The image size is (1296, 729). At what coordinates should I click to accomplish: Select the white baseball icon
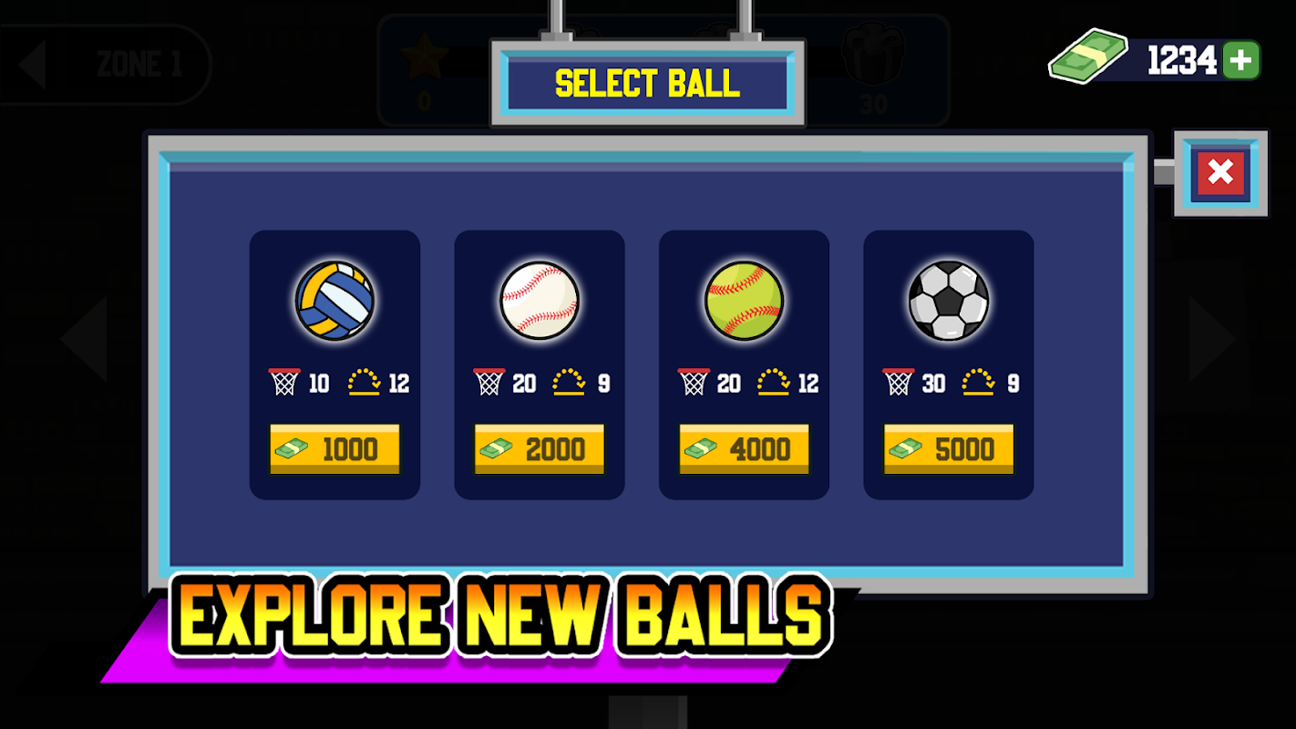pos(540,301)
